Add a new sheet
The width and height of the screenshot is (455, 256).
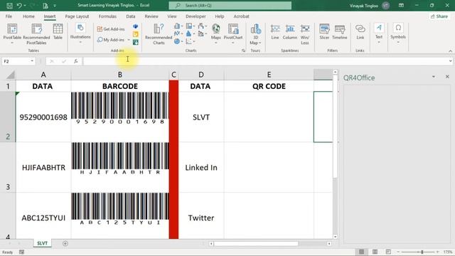point(65,243)
